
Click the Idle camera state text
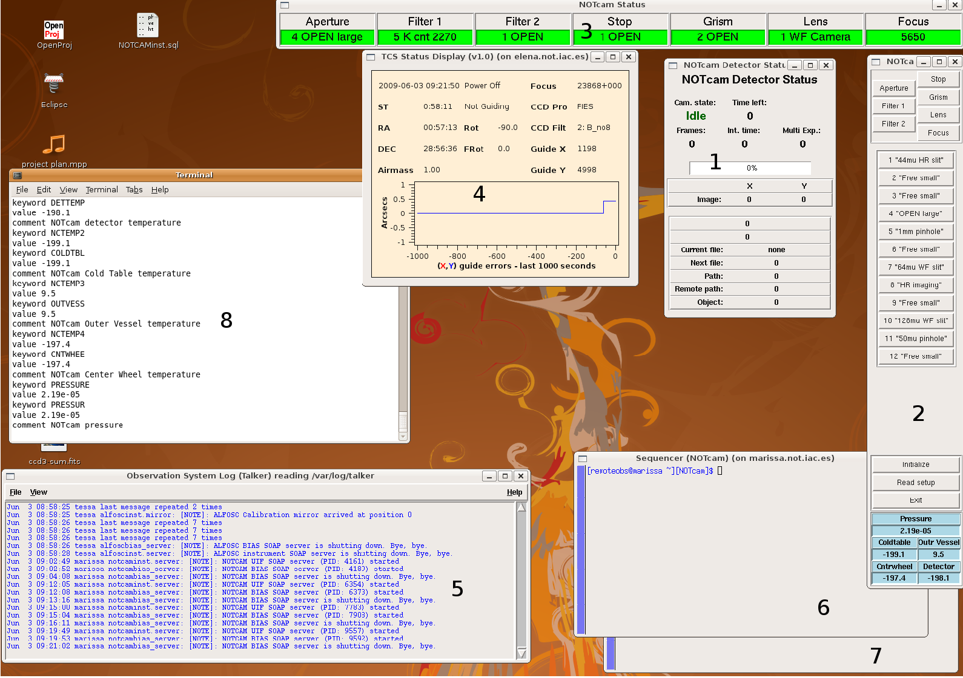[696, 116]
